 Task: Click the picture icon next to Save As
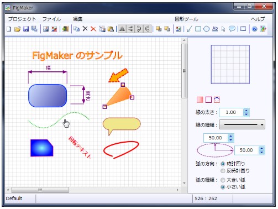tap(46, 29)
